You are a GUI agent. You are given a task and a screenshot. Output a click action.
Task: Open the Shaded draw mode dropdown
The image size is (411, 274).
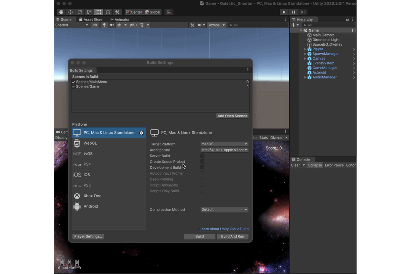(72, 25)
